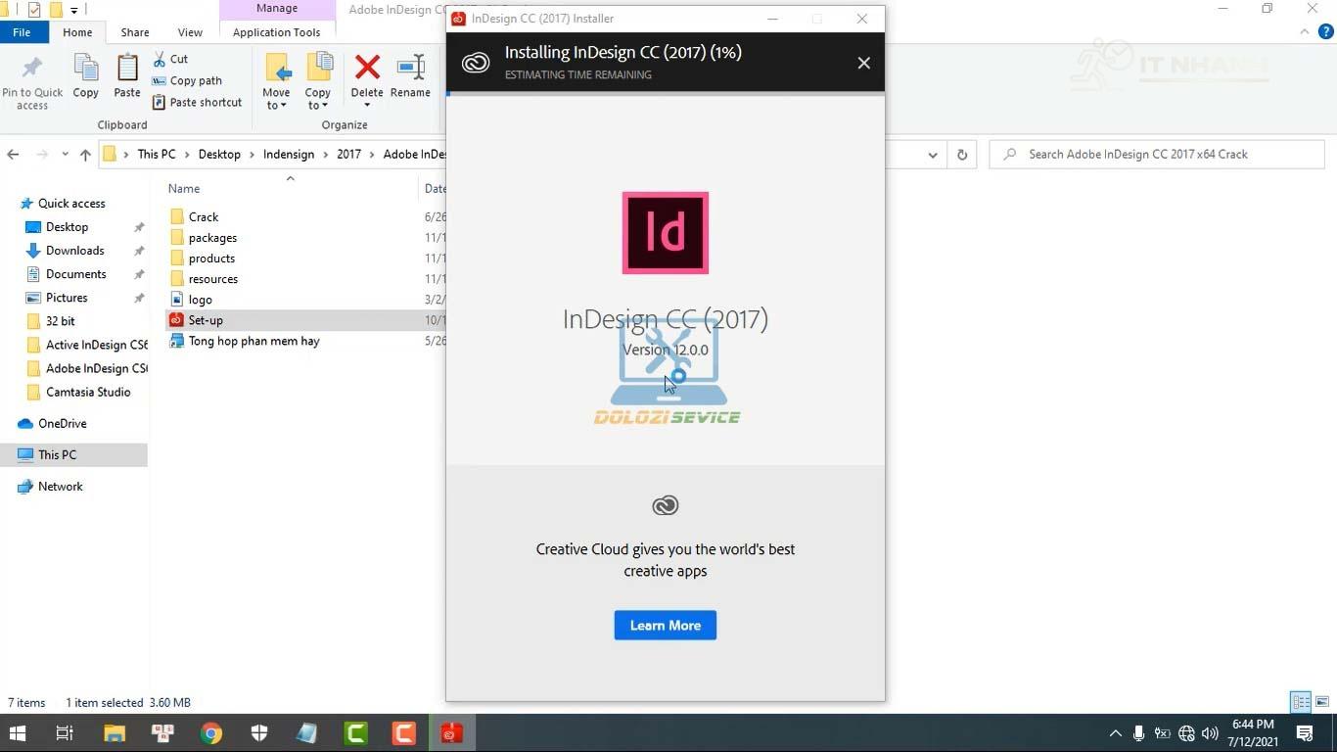
Task: Select the Crack folder in file list
Action: tap(204, 217)
